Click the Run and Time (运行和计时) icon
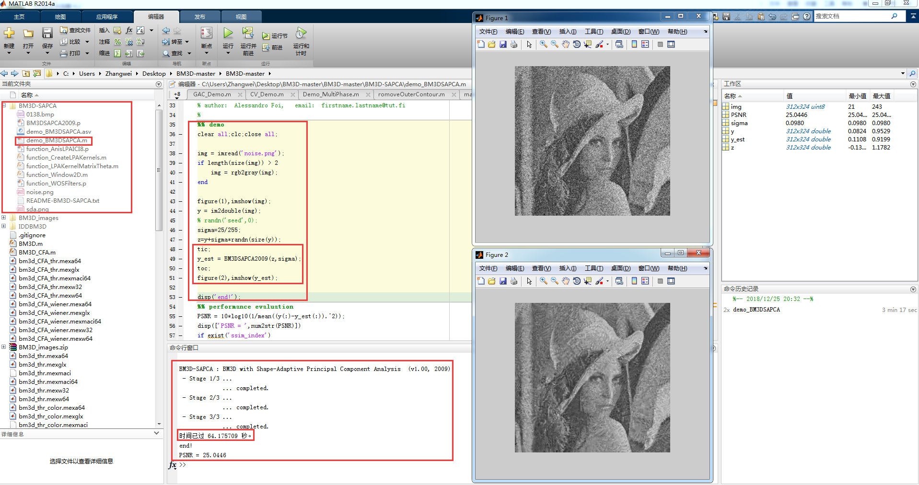 301,33
